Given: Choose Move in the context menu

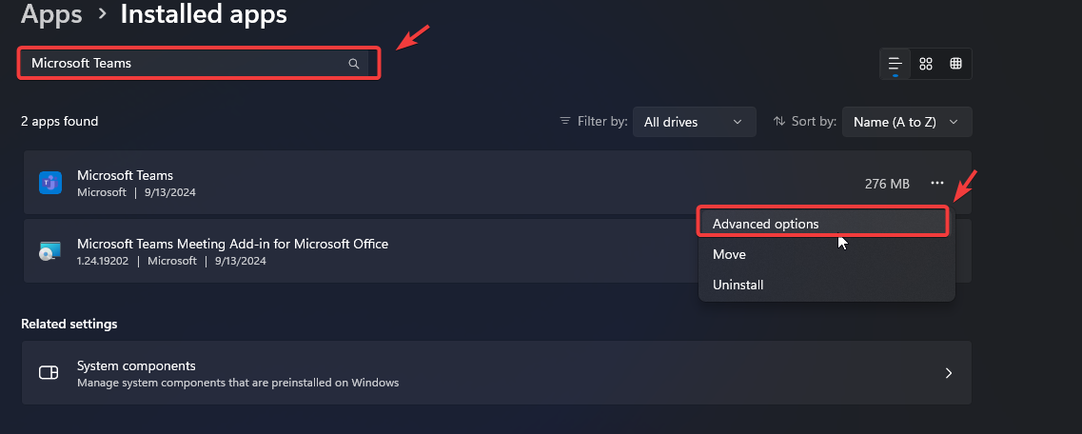Looking at the screenshot, I should click(x=730, y=254).
